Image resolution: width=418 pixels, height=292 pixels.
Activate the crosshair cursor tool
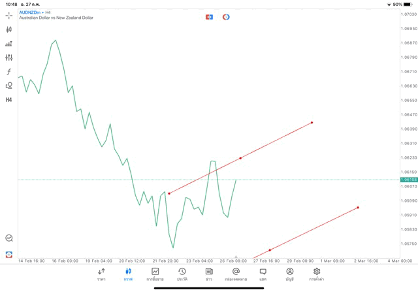click(9, 15)
